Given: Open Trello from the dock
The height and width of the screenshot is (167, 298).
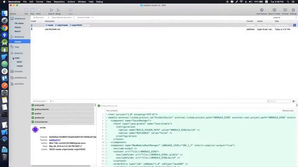Looking at the screenshot, I should [x=4, y=78].
